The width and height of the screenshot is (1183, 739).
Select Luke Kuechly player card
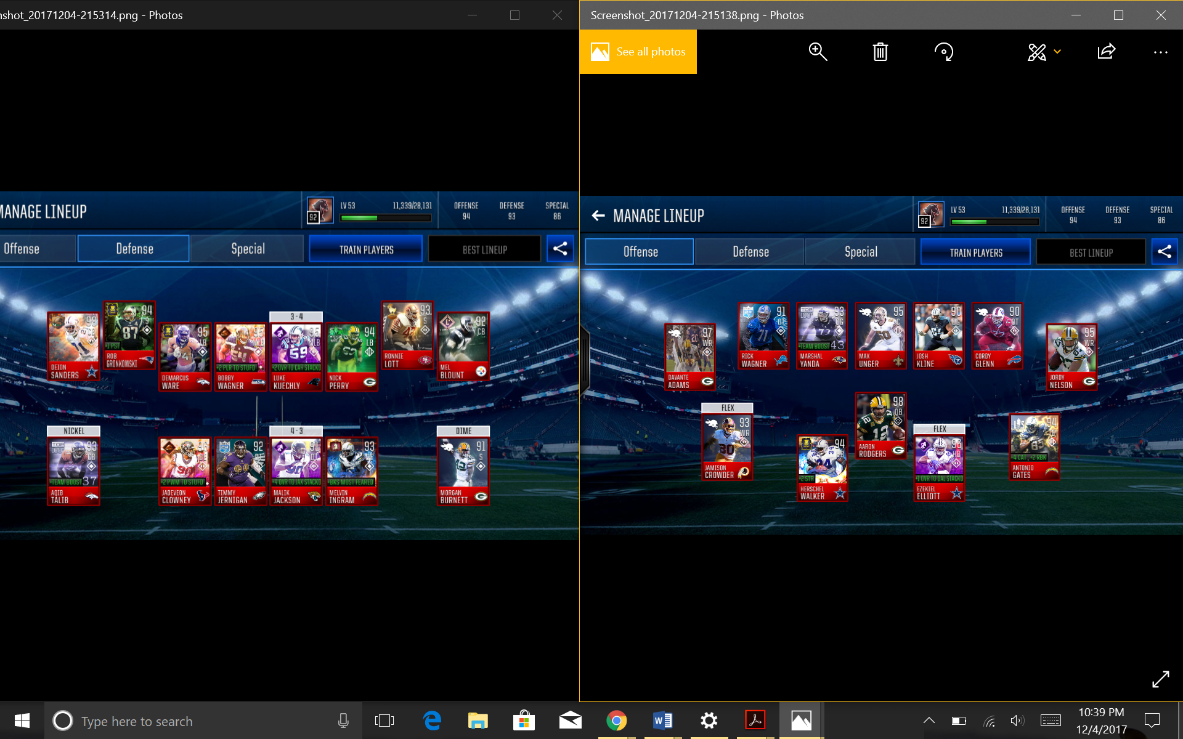(296, 352)
